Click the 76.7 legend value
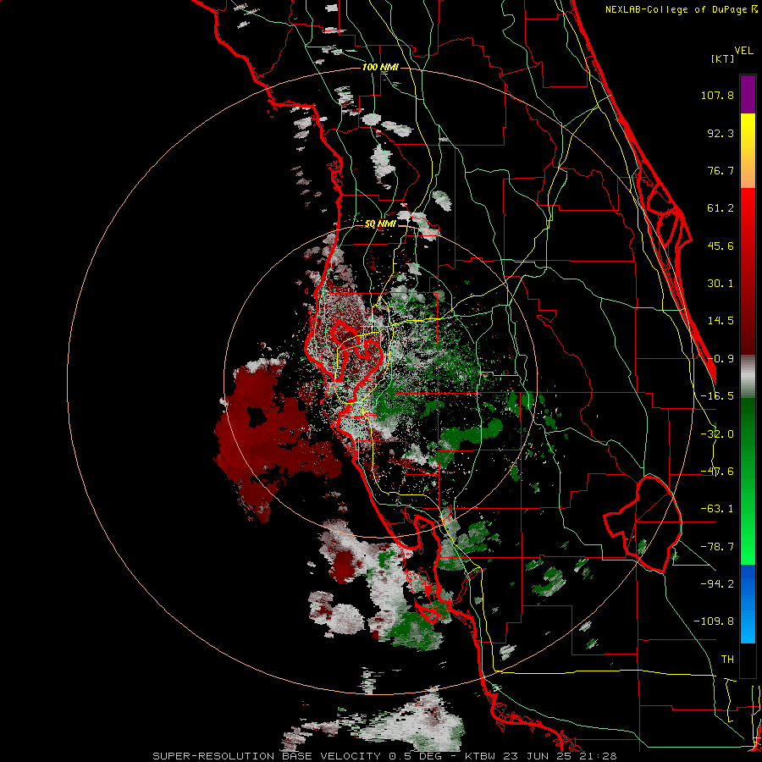 pyautogui.click(x=721, y=170)
